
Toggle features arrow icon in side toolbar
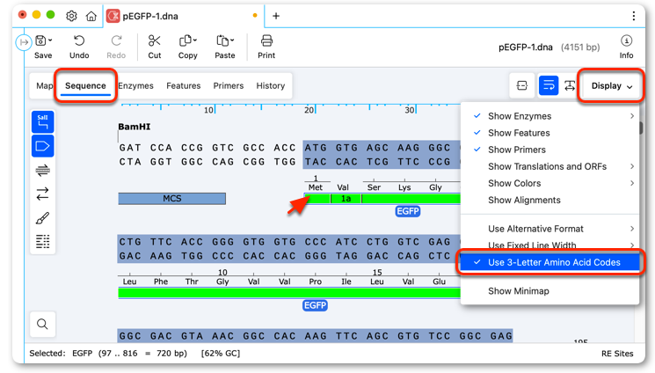(x=42, y=146)
